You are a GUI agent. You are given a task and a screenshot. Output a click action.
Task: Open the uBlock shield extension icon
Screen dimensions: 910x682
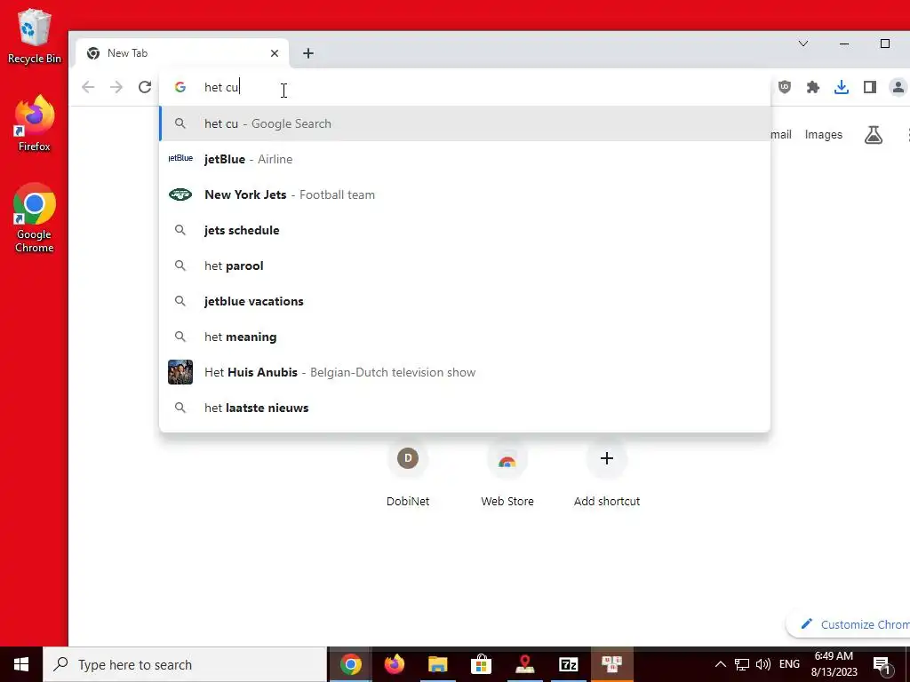coord(785,87)
